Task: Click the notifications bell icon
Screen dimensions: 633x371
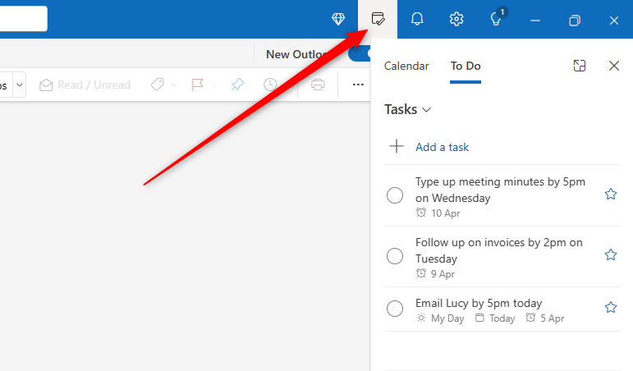Action: point(417,19)
